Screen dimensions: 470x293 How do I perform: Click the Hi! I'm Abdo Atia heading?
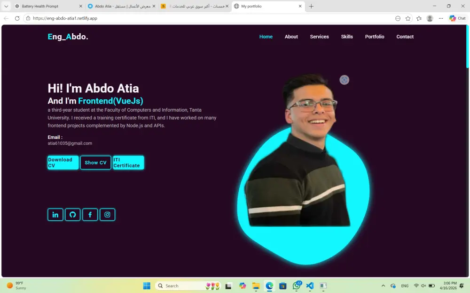tap(93, 89)
